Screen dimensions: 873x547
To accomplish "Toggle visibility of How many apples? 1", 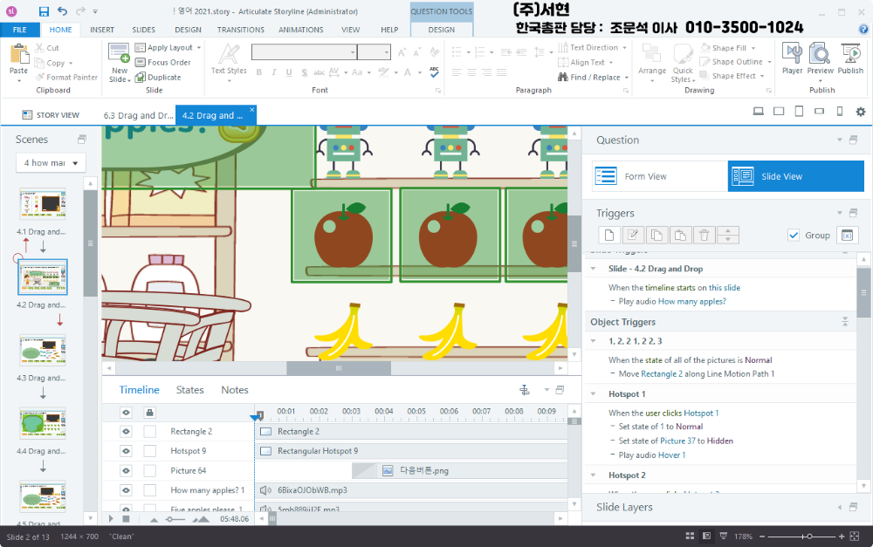I will point(127,490).
